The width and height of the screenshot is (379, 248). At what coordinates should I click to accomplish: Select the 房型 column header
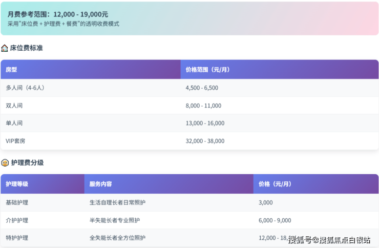[11, 70]
